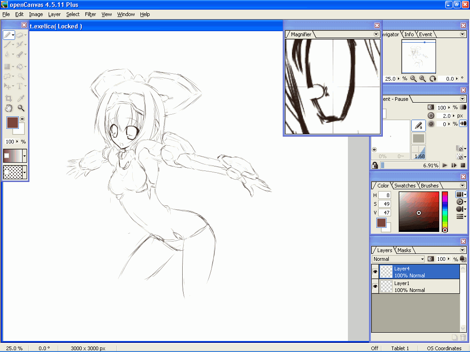
Task: Swap foreground and background colors in toolbox
Action: [22, 119]
